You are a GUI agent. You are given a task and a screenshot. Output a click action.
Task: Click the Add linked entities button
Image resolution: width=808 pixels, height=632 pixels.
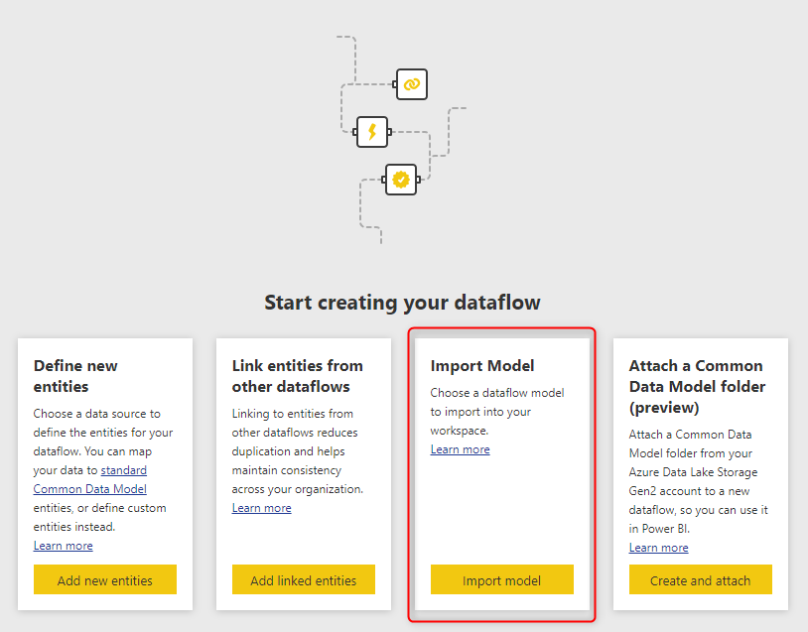coord(304,580)
